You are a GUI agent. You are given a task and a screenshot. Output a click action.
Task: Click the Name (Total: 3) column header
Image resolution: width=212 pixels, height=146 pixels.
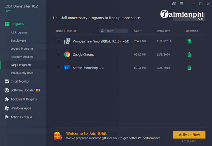[66, 31]
